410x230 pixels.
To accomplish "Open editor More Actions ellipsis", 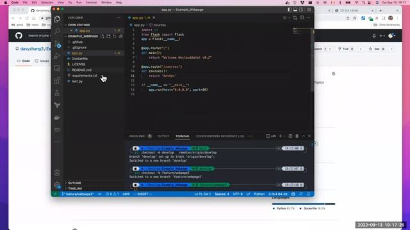I will point(309,18).
